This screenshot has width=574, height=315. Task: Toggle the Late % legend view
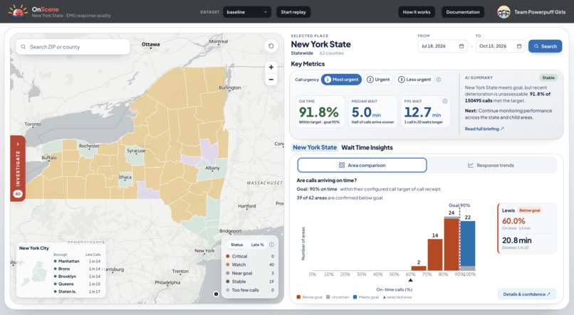point(257,245)
